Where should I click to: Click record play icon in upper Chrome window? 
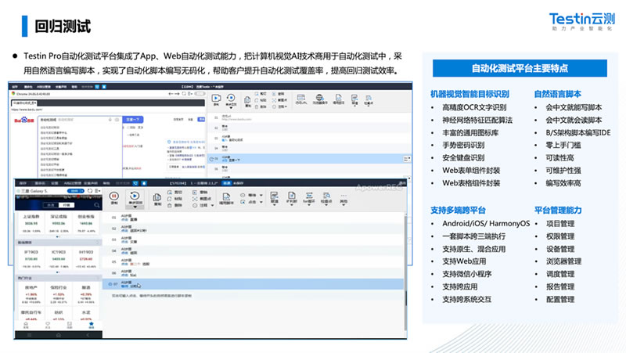click(x=216, y=99)
